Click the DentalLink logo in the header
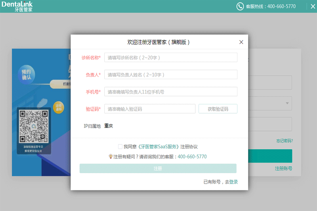 (17, 6)
